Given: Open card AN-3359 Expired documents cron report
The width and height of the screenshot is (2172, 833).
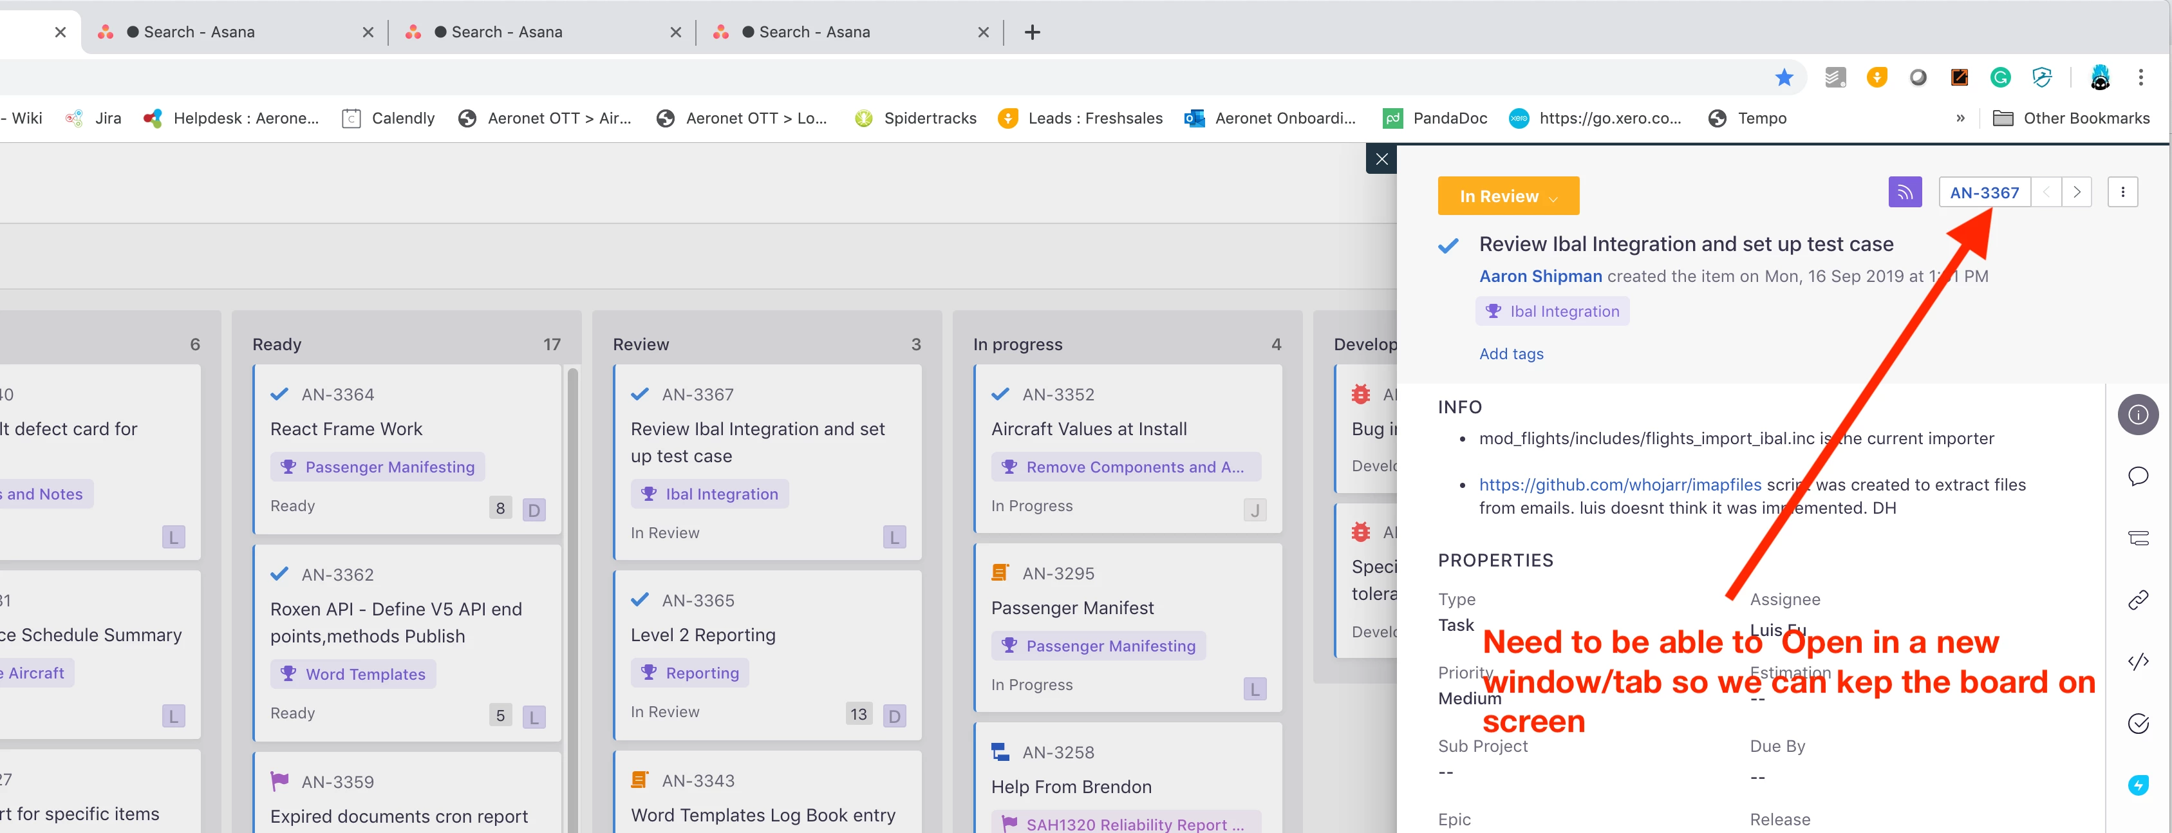Looking at the screenshot, I should [407, 792].
